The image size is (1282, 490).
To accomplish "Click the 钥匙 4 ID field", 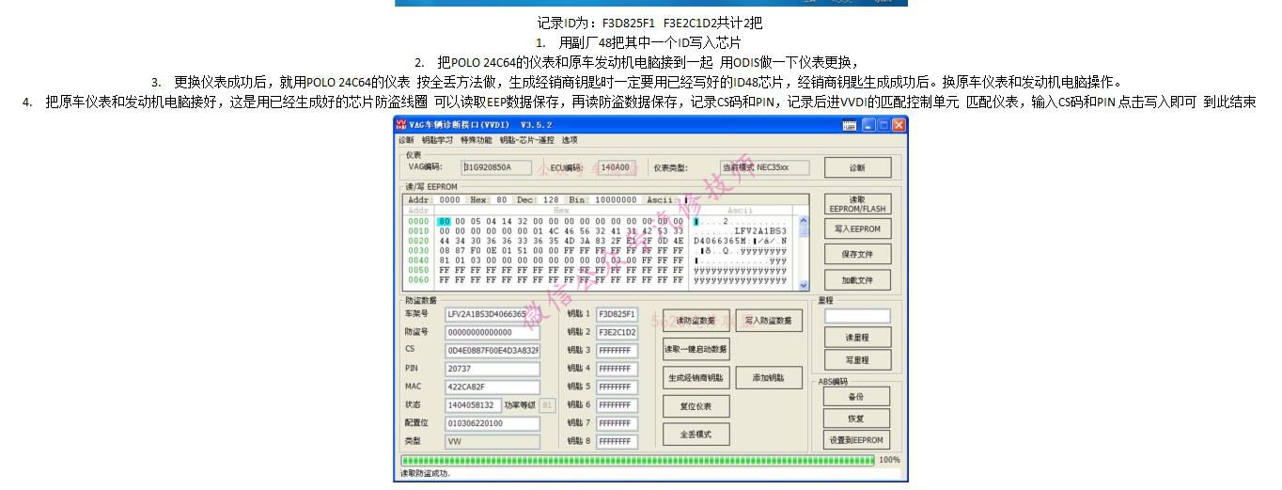I will (x=617, y=369).
